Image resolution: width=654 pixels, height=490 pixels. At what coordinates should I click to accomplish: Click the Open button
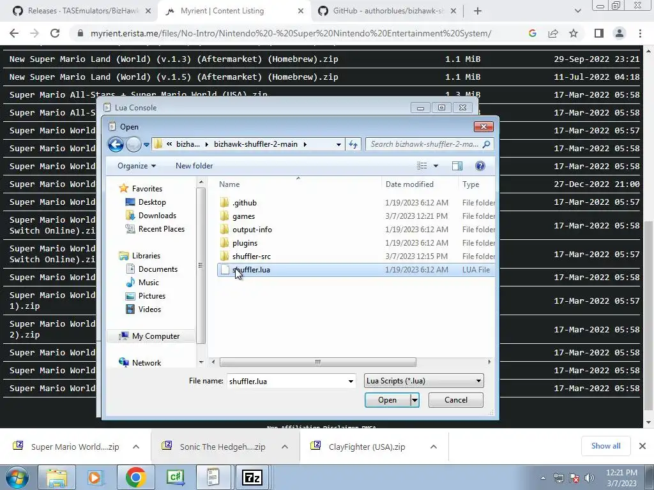[x=388, y=400]
